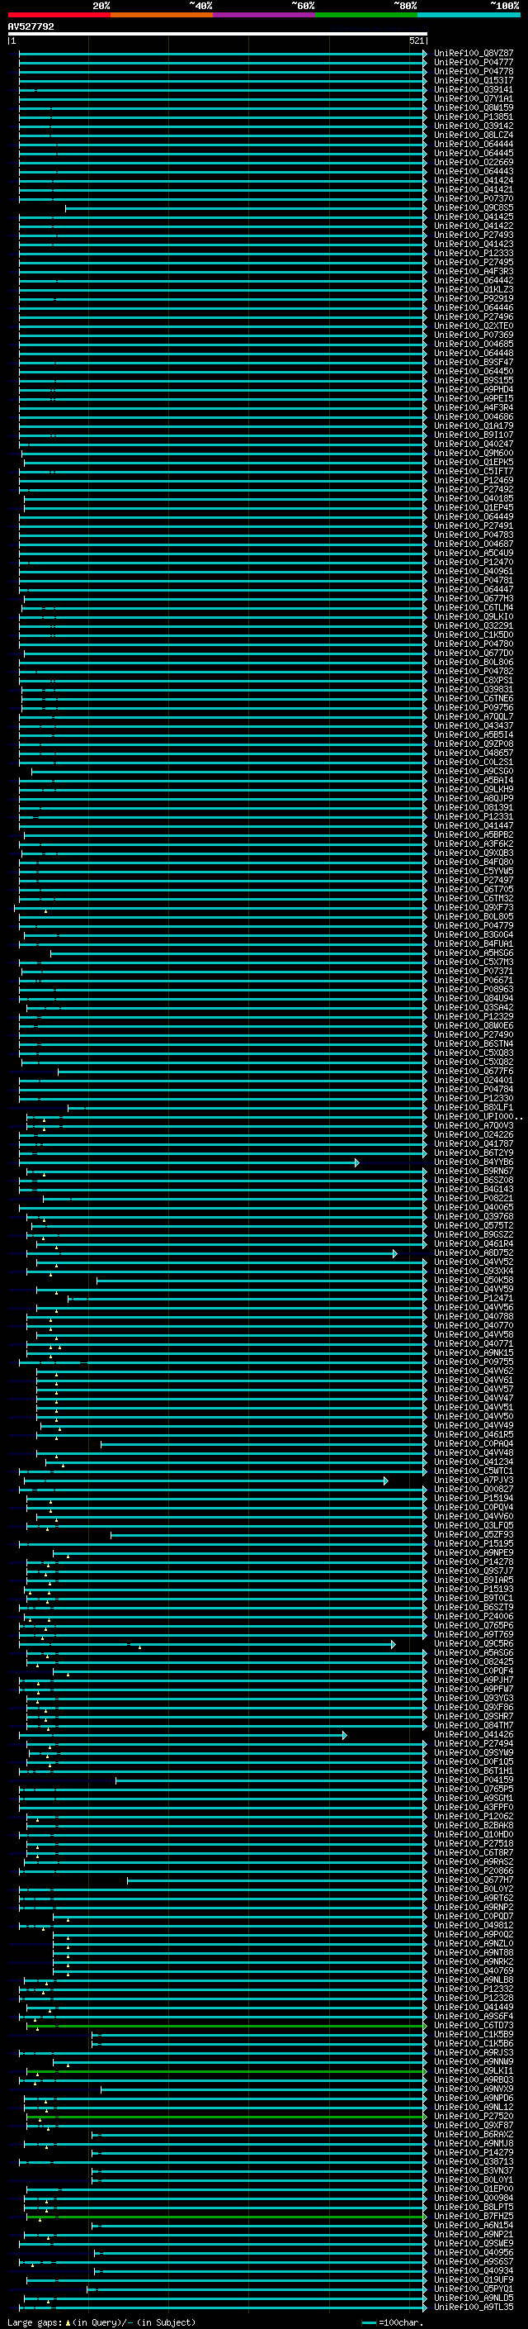The image size is (528, 2329).
Task: Open the UniRef100_Q41787 hit label
Action: (x=474, y=1143)
